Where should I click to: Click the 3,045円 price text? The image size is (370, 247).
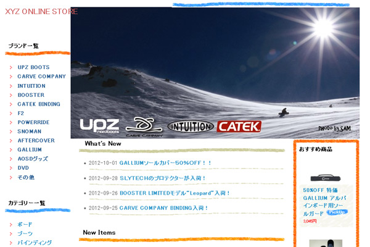pos(310,221)
